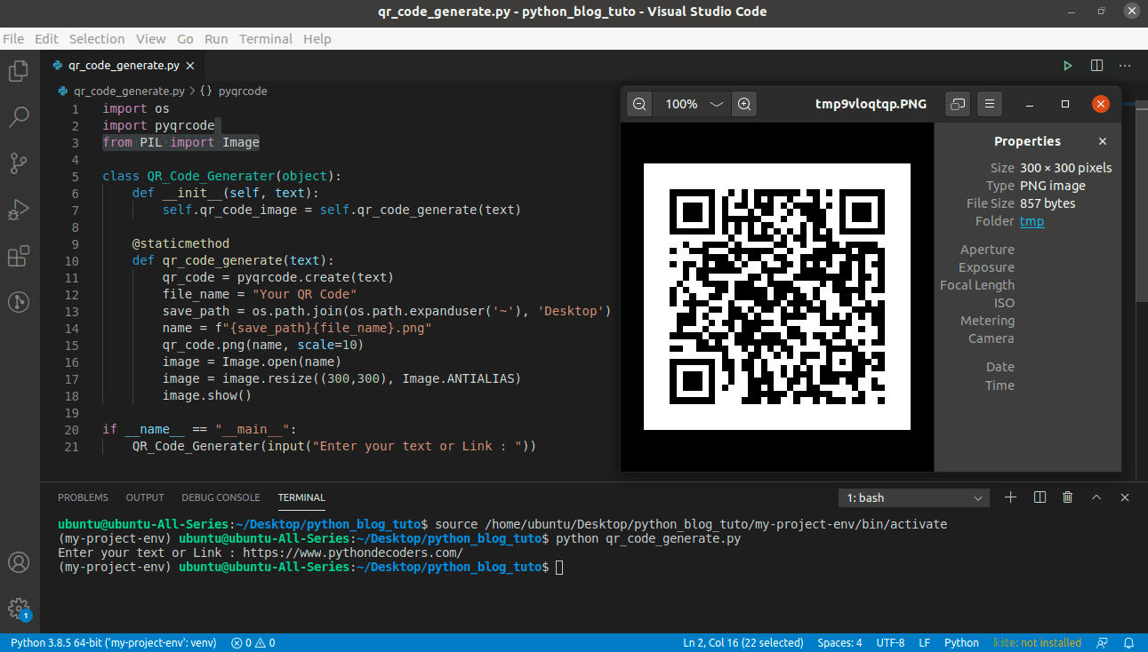This screenshot has width=1148, height=652.
Task: Open the GitLens icon in activity bar
Action: click(x=19, y=302)
